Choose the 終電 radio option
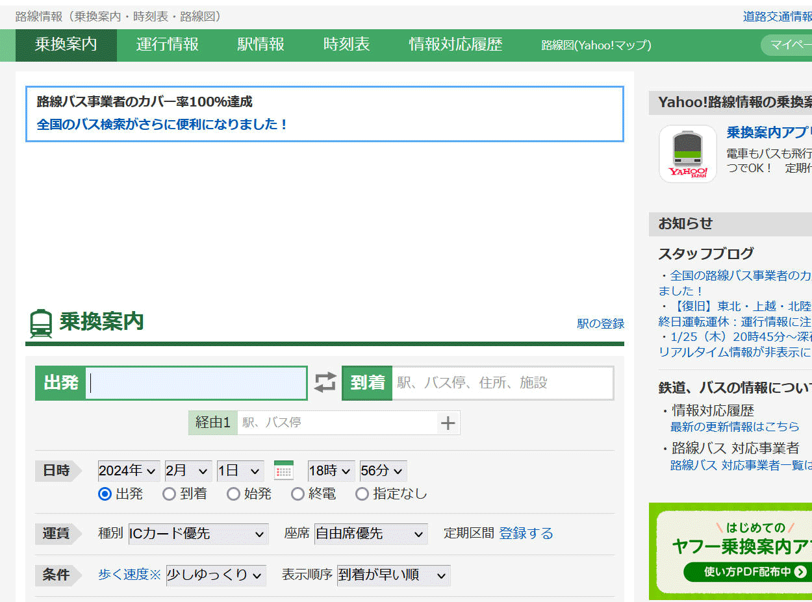 [298, 494]
